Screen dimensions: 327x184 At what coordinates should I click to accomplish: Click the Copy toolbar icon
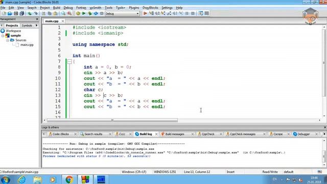pos(50,14)
